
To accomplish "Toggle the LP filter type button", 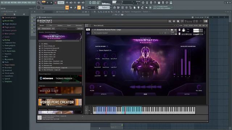I will tap(100, 86).
